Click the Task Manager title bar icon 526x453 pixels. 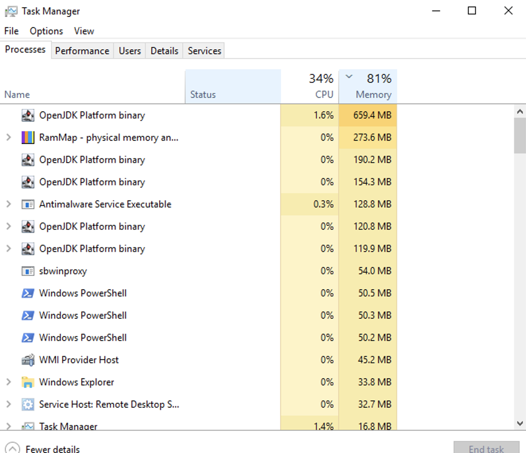point(11,12)
